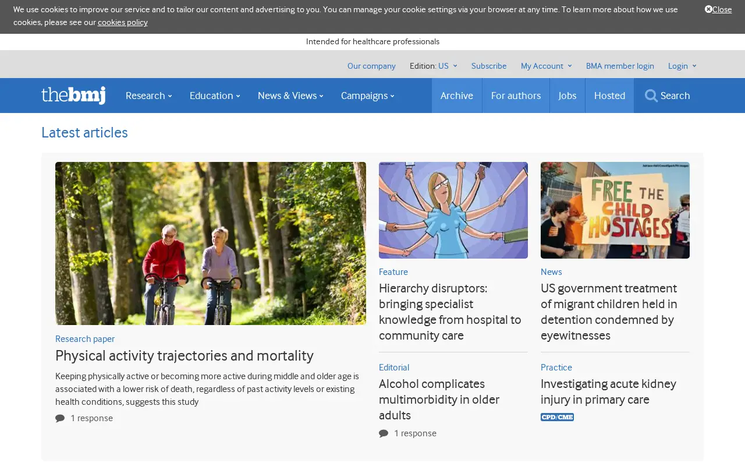
Task: Click the CPD/CME badge
Action: [557, 417]
